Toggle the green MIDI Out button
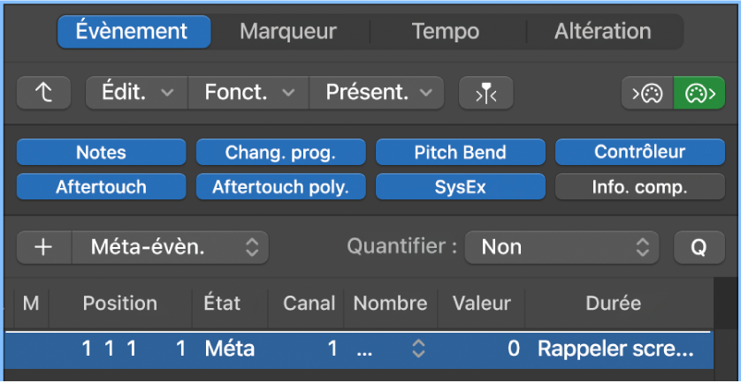The width and height of the screenshot is (741, 383). (x=699, y=92)
